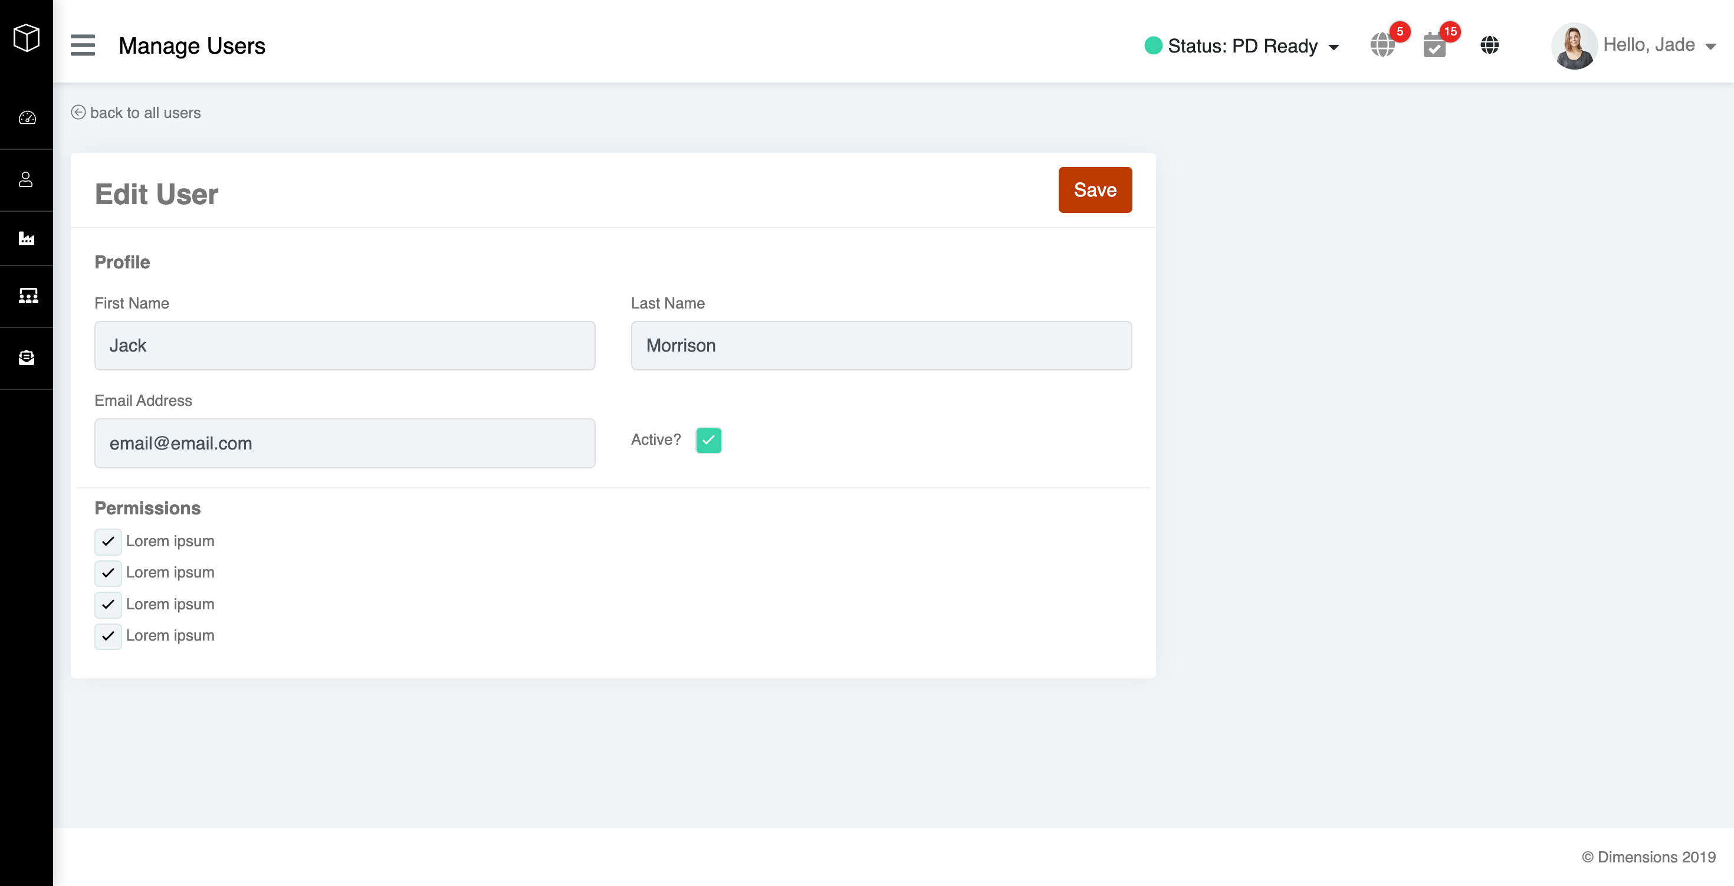Toggle the Active? checkbox
Screen dimensions: 1734x886
click(708, 440)
